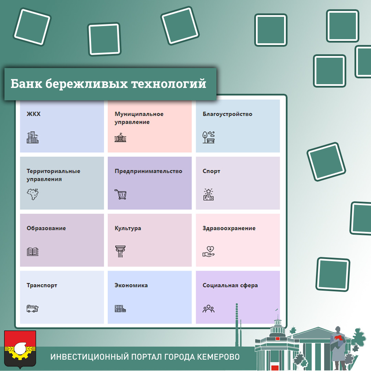
Task: Click Инвестиционный портал города Кемерово text
Action: click(x=145, y=357)
